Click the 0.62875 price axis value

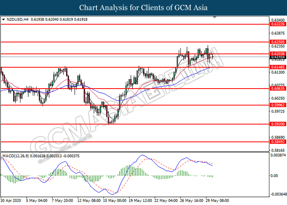click(x=278, y=33)
